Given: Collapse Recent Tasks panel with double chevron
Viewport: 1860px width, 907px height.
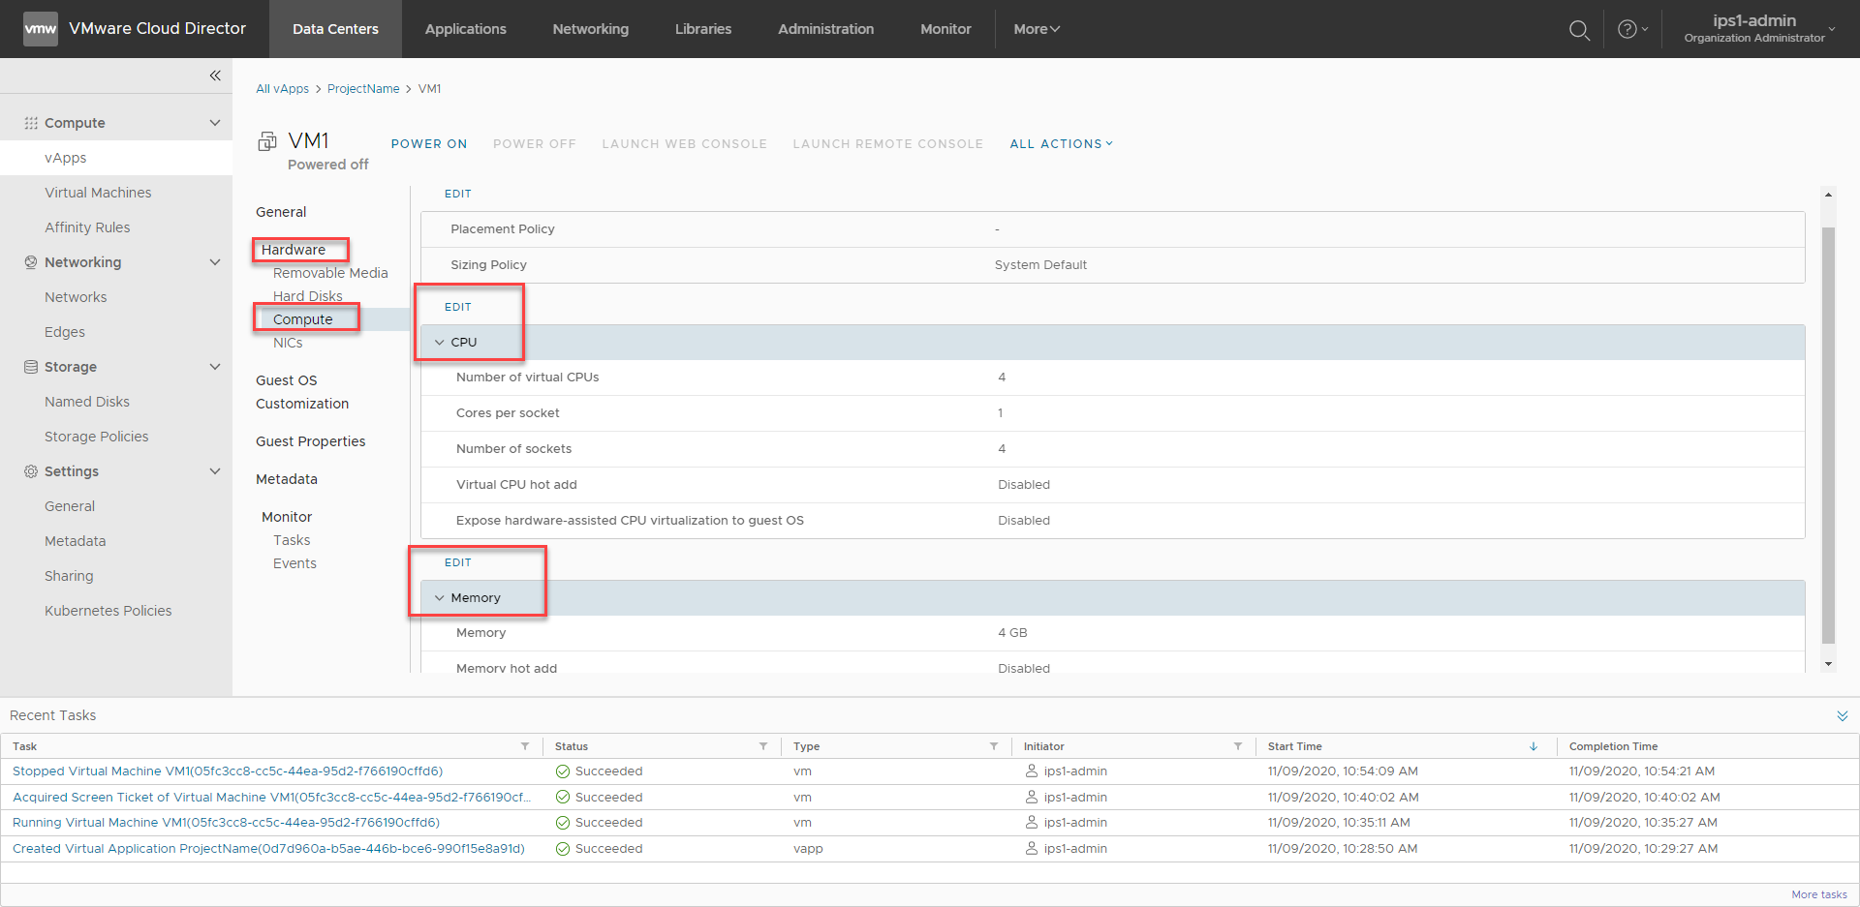Looking at the screenshot, I should pyautogui.click(x=1842, y=716).
